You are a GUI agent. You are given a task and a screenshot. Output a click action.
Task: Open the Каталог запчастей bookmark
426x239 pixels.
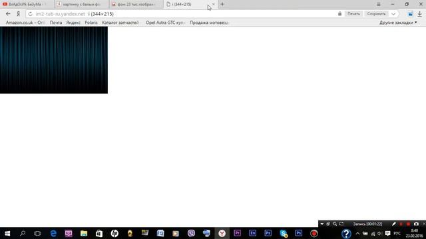pyautogui.click(x=120, y=23)
